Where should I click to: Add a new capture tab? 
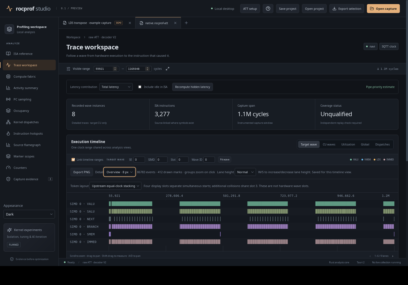[186, 23]
